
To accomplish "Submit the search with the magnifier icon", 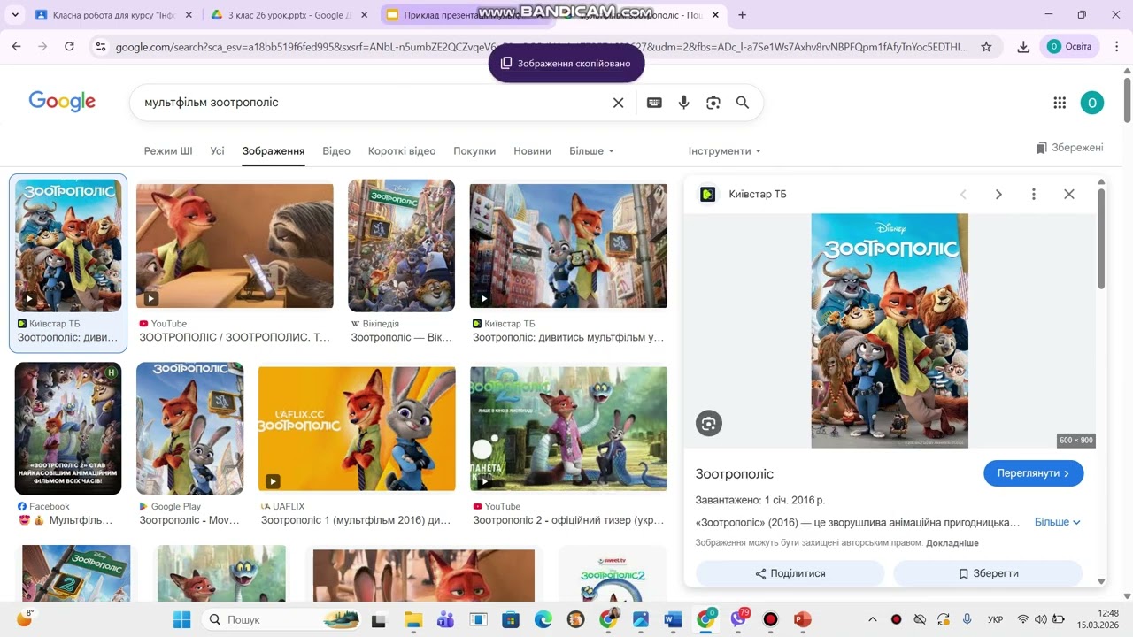I will [x=743, y=103].
